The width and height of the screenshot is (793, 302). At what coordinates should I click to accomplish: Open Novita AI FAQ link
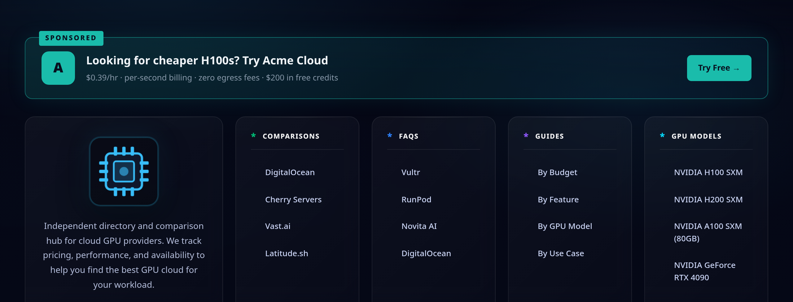click(419, 226)
